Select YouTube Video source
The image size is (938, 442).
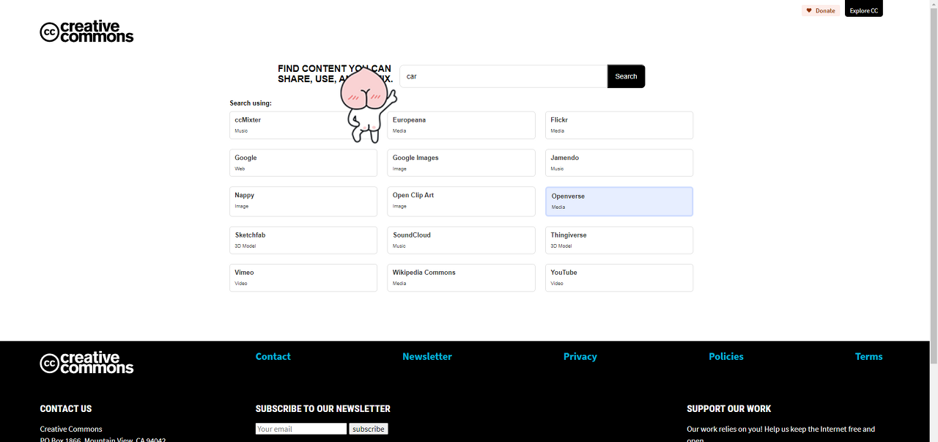[619, 278]
